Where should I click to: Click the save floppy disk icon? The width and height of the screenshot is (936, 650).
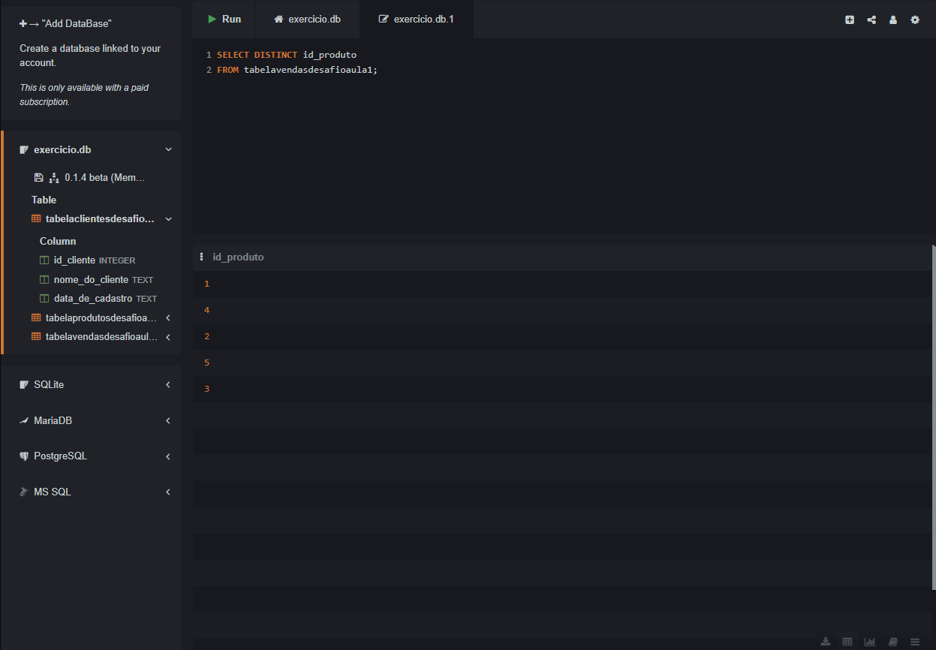(39, 178)
